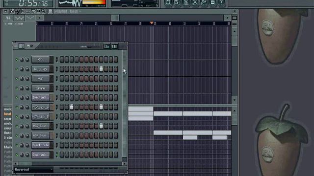Viewport: 314px width, 176px height.
Task: Click the orange playhead marker on timeline
Action: 152,23
